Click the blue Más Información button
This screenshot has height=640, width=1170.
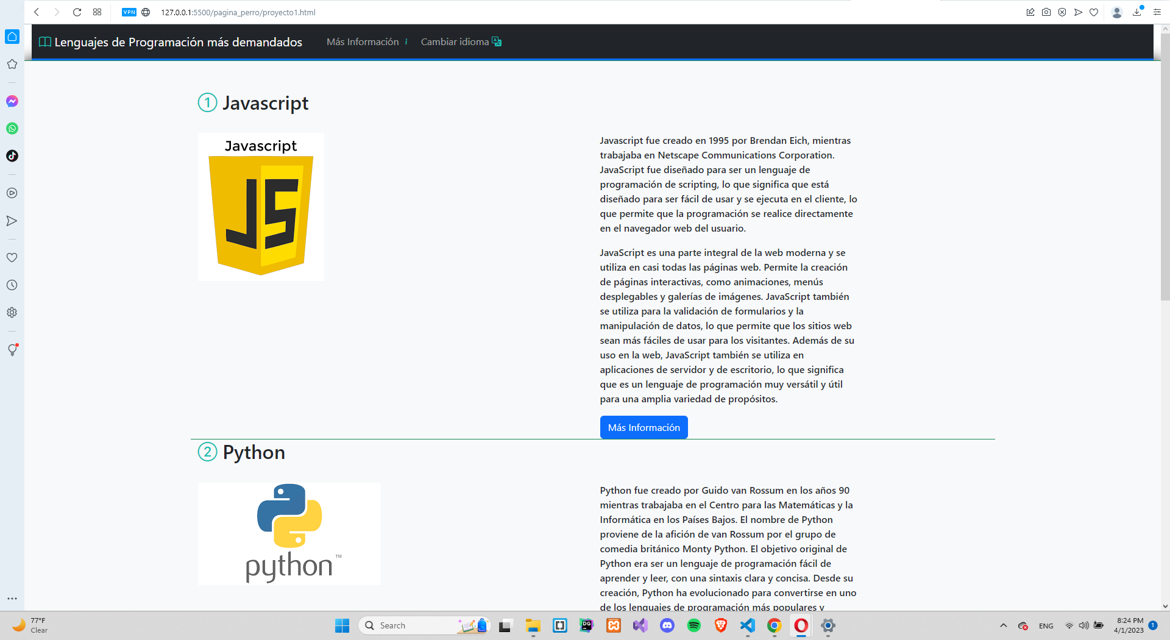coord(644,427)
